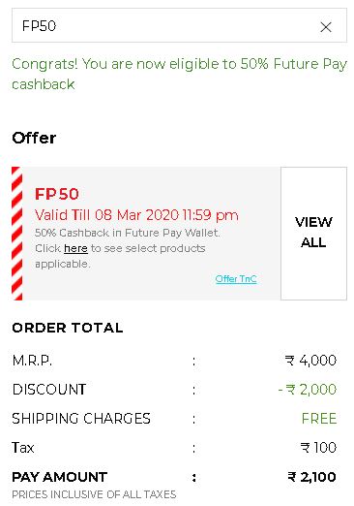Image resolution: width=354 pixels, height=506 pixels.
Task: Open the 'here' link for applicable products
Action: point(75,248)
